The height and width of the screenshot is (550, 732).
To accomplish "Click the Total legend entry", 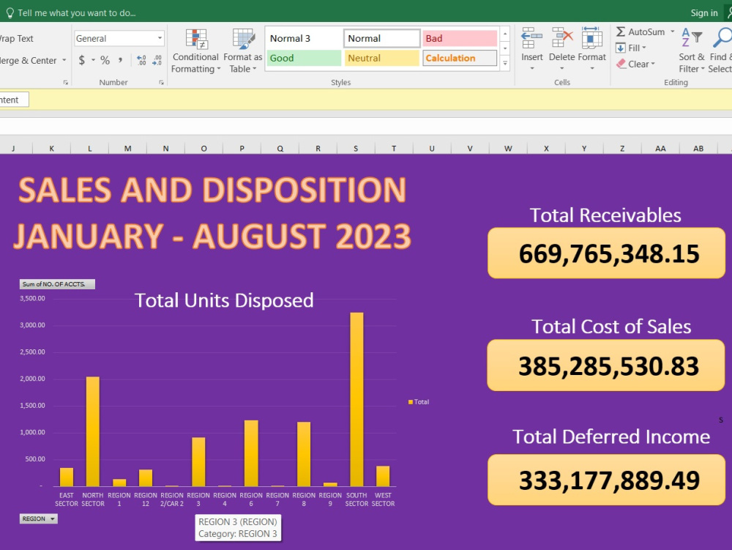I will pyautogui.click(x=419, y=401).
